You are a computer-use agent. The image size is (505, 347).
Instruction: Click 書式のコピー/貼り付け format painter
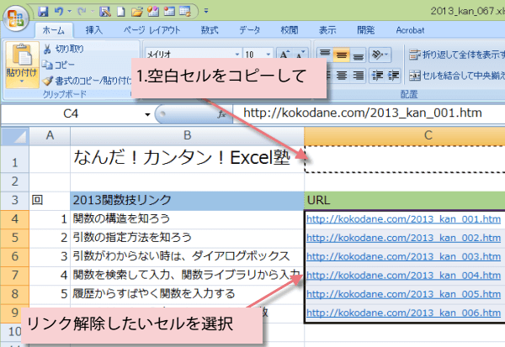click(x=87, y=81)
